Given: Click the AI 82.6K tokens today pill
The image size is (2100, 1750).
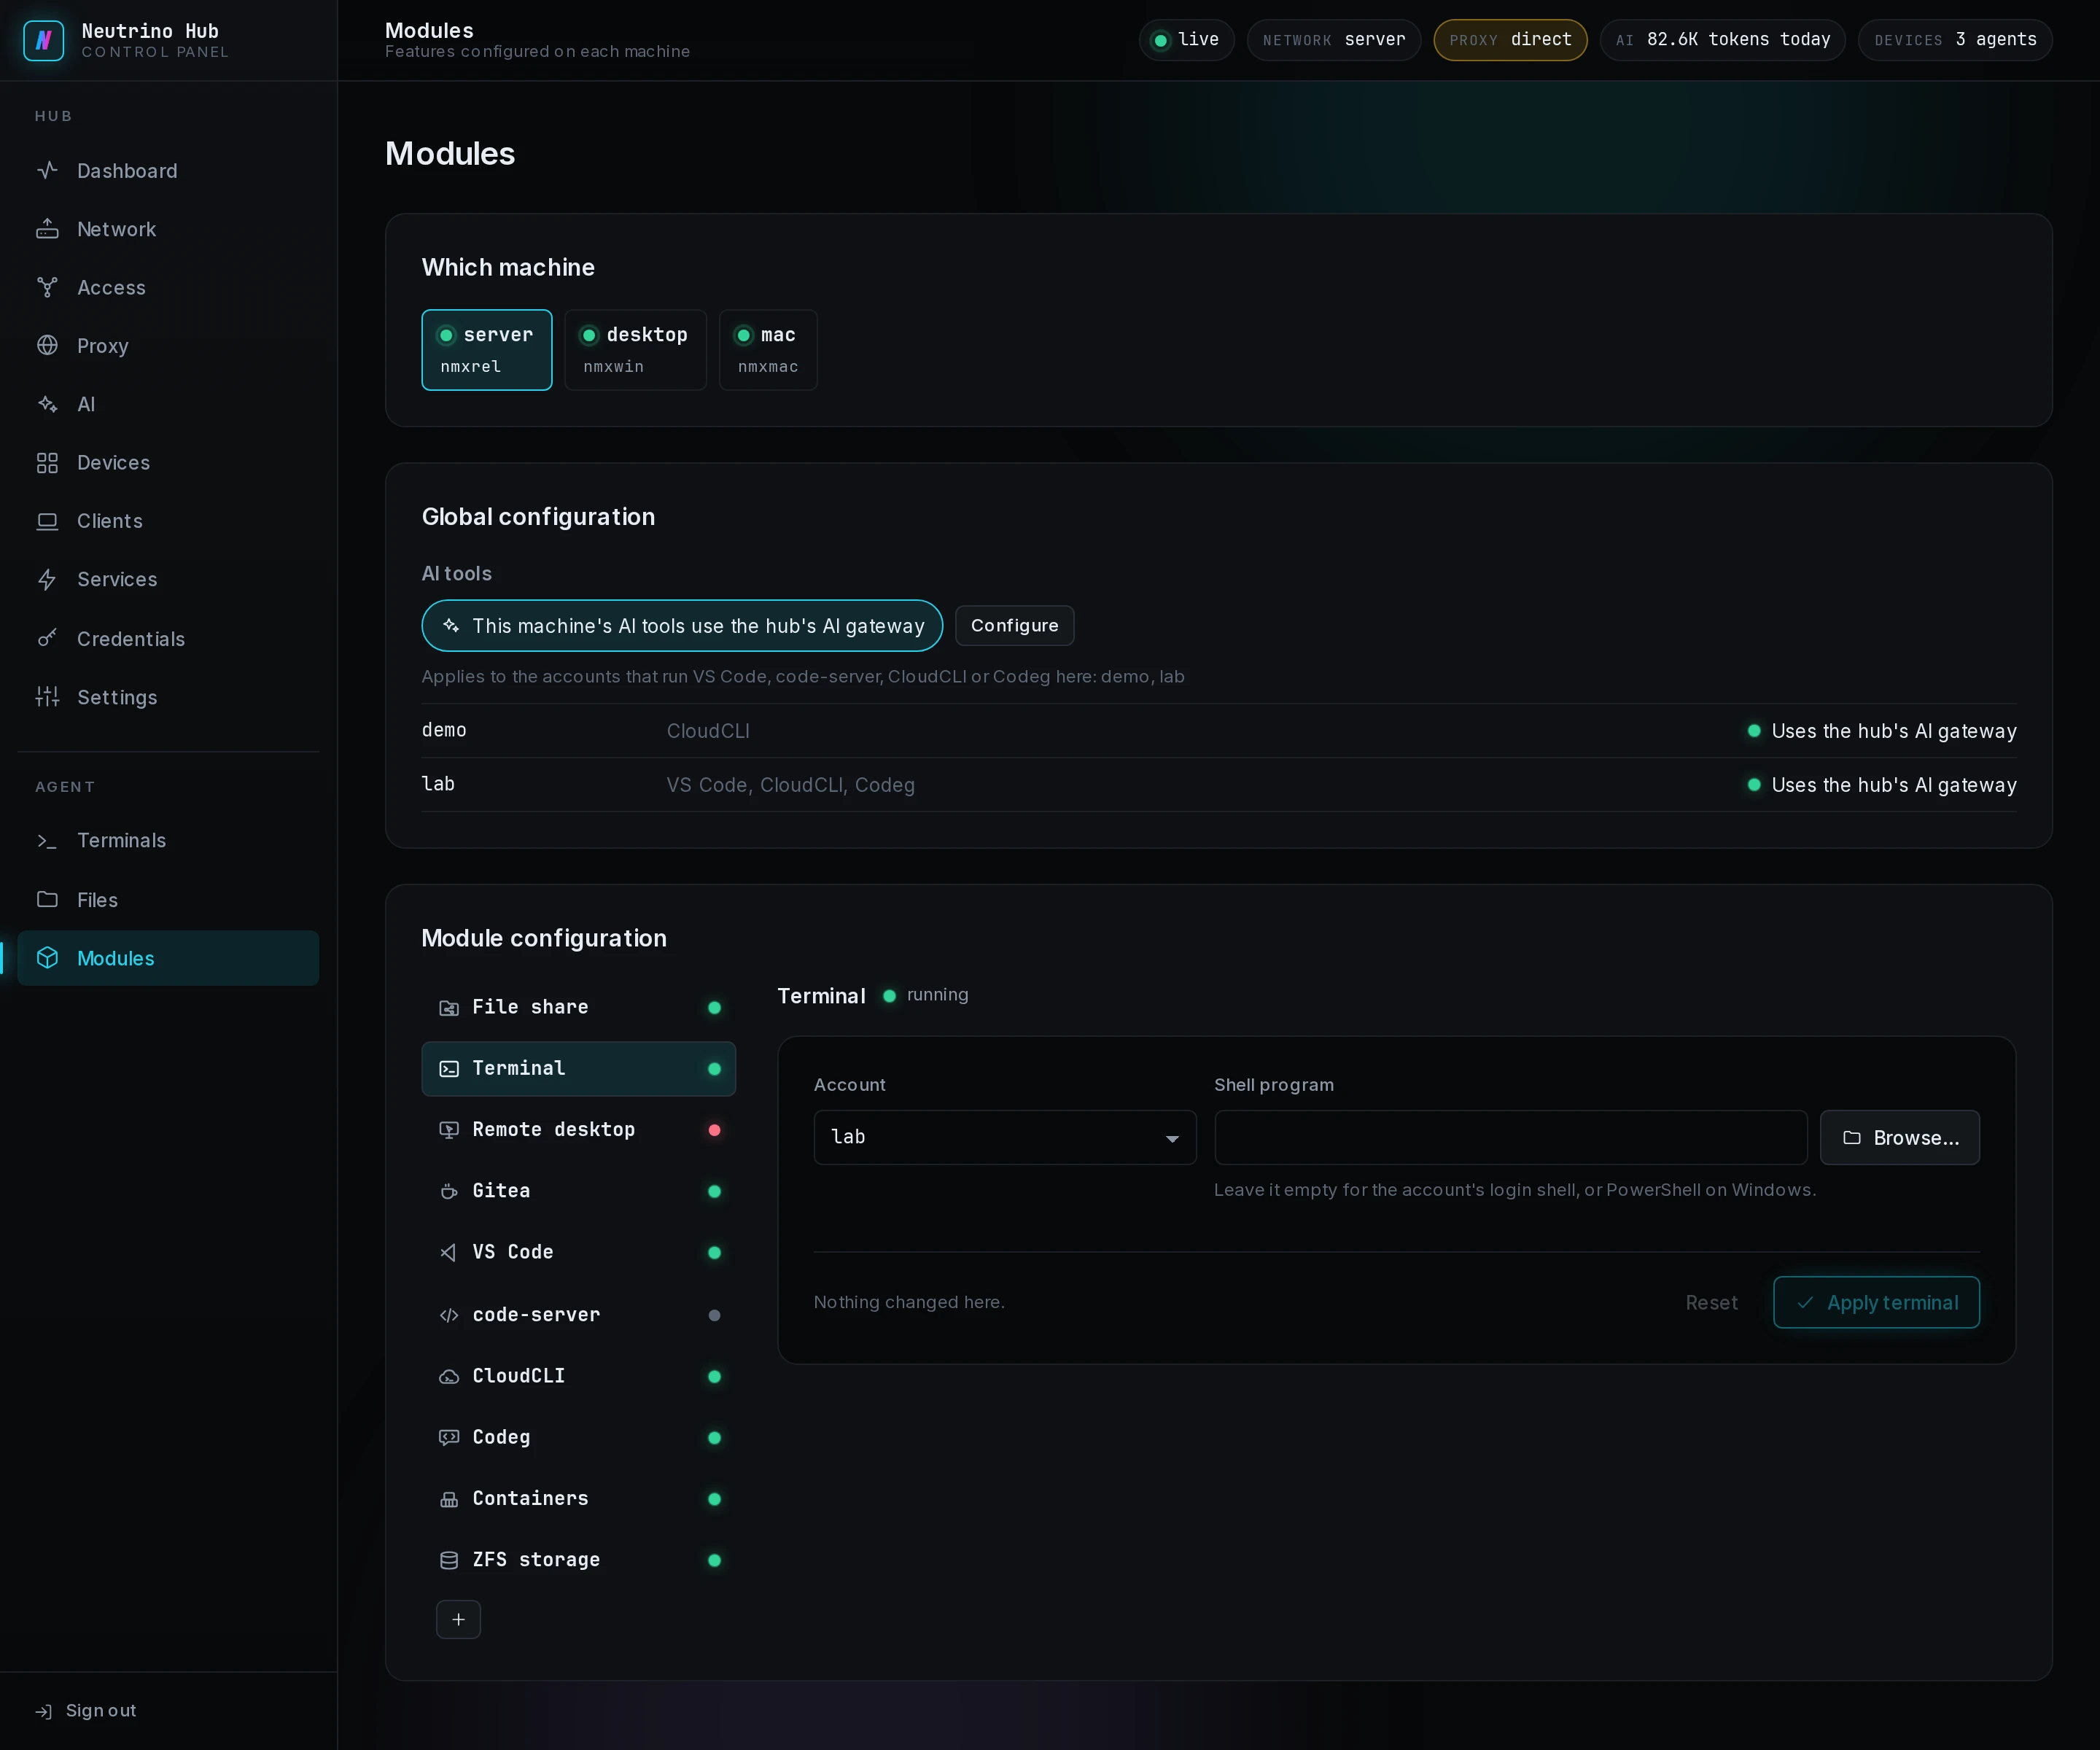Looking at the screenshot, I should [1722, 40].
